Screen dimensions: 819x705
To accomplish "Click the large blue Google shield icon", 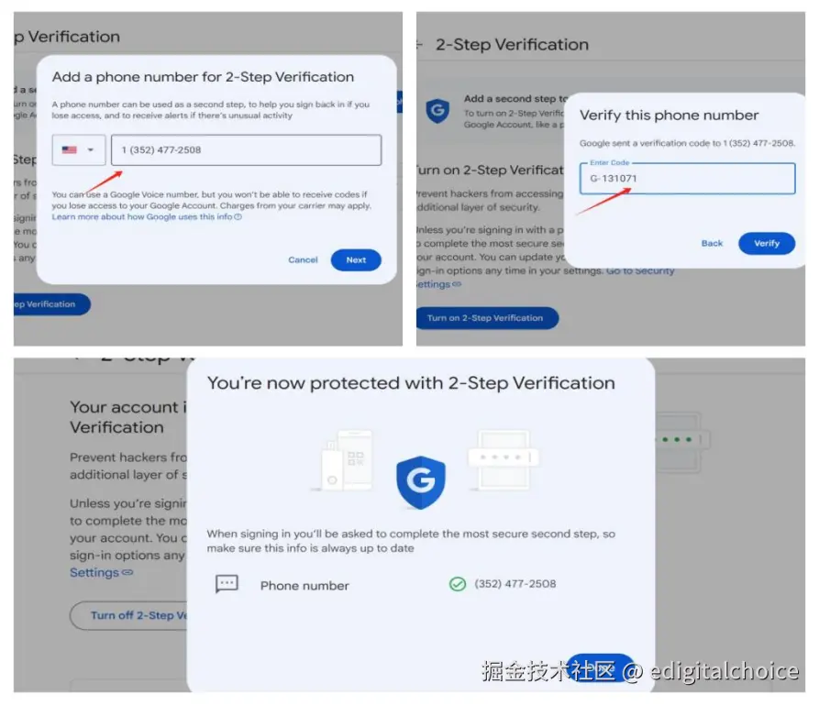I will 420,482.
